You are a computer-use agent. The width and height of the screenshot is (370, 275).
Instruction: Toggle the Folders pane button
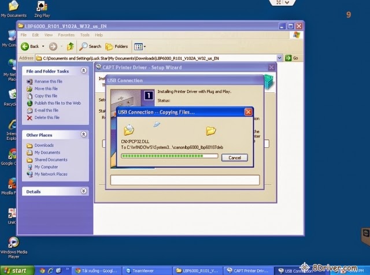click(117, 46)
